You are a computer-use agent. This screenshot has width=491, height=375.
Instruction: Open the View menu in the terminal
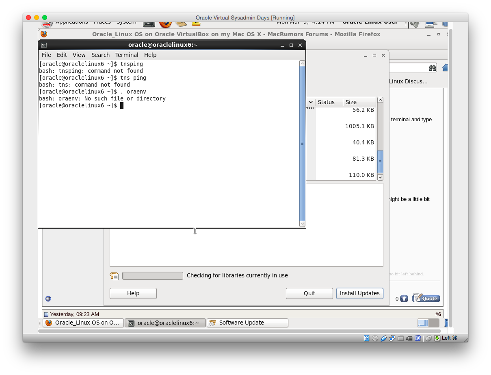(79, 55)
